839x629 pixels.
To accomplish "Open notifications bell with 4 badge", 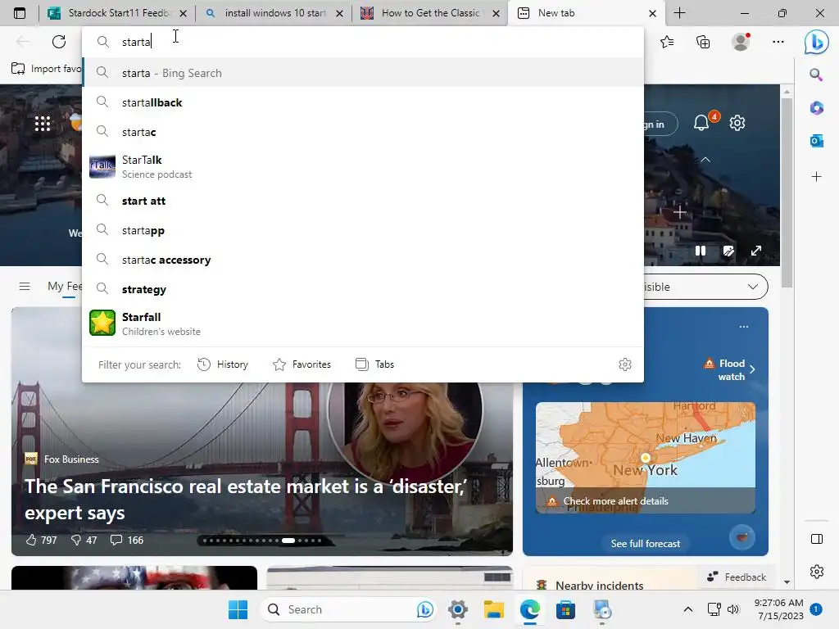I will [x=701, y=123].
